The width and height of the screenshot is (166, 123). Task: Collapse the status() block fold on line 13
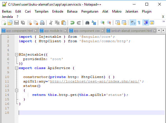click(x=16, y=90)
